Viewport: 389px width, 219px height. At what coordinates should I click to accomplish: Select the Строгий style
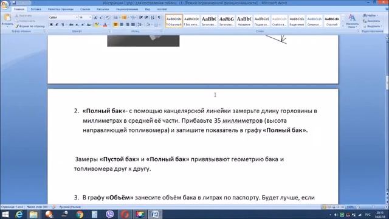(x=332, y=21)
